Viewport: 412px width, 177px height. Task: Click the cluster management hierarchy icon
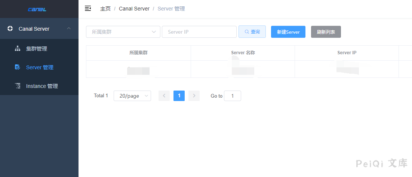point(17,49)
